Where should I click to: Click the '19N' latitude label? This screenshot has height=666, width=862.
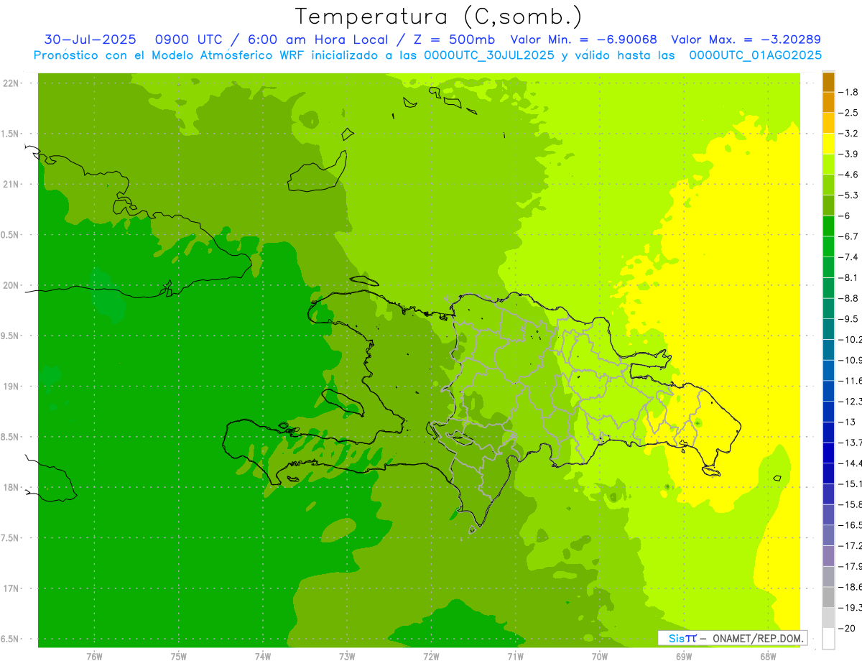coord(11,387)
